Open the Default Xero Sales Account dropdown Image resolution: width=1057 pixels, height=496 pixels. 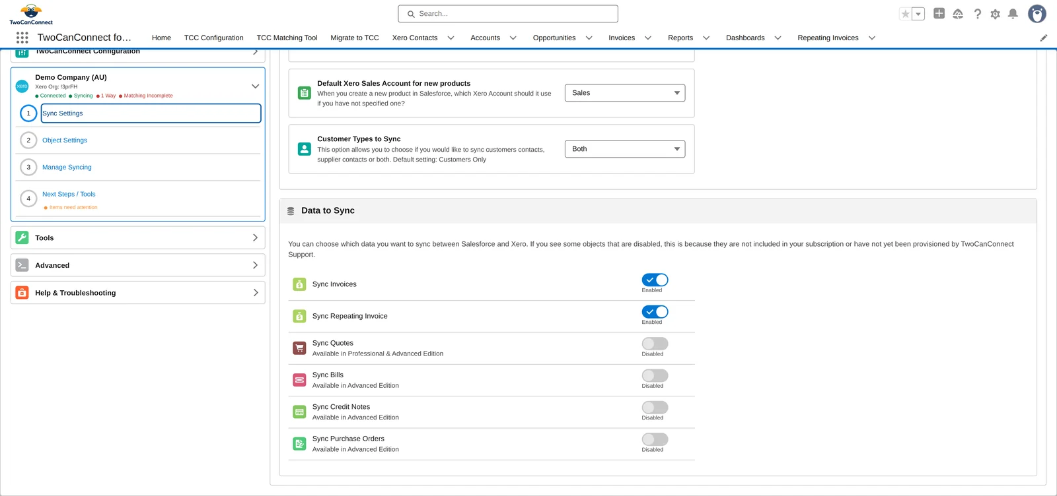625,93
